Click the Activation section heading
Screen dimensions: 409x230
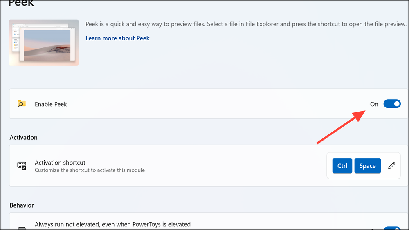pos(23,138)
